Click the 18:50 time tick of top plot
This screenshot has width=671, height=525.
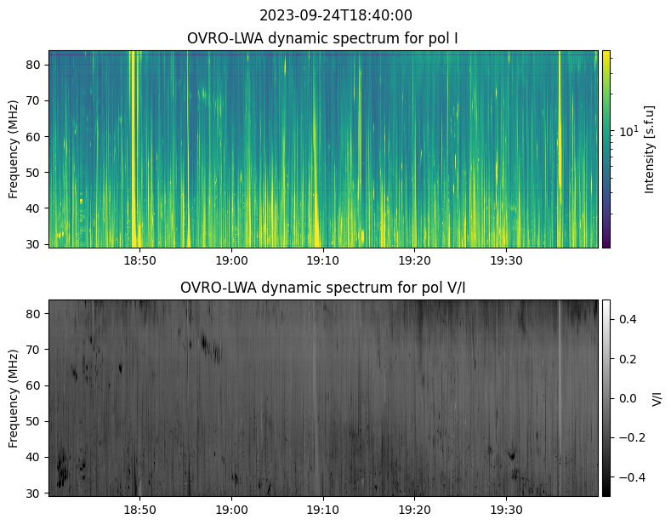140,260
